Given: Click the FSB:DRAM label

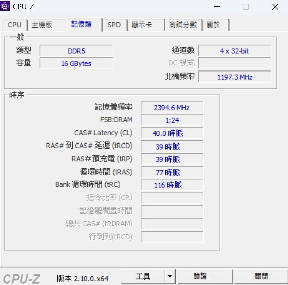Looking at the screenshot, I should click(116, 120).
